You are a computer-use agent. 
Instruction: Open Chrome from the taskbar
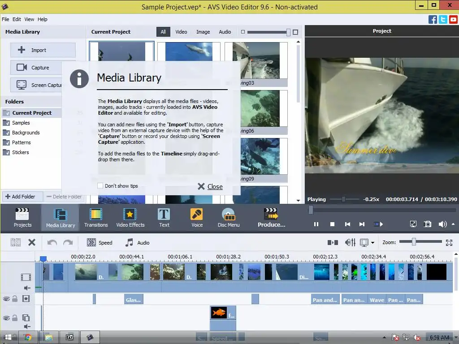click(28, 338)
